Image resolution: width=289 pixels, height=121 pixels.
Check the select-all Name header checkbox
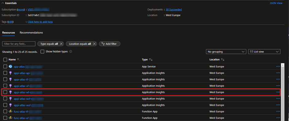[x=5, y=60]
